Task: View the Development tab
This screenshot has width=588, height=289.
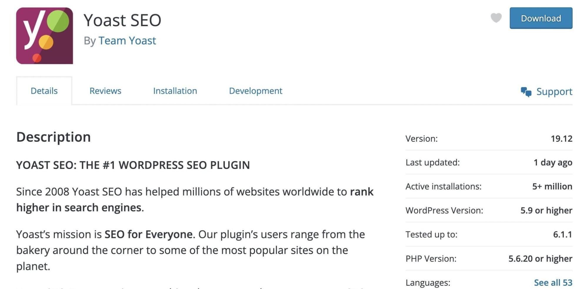Action: (256, 91)
